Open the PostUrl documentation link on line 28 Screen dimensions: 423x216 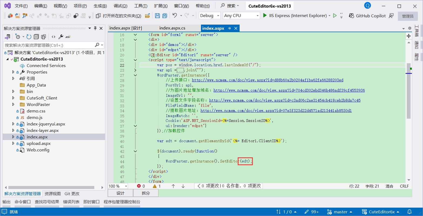(x=267, y=80)
